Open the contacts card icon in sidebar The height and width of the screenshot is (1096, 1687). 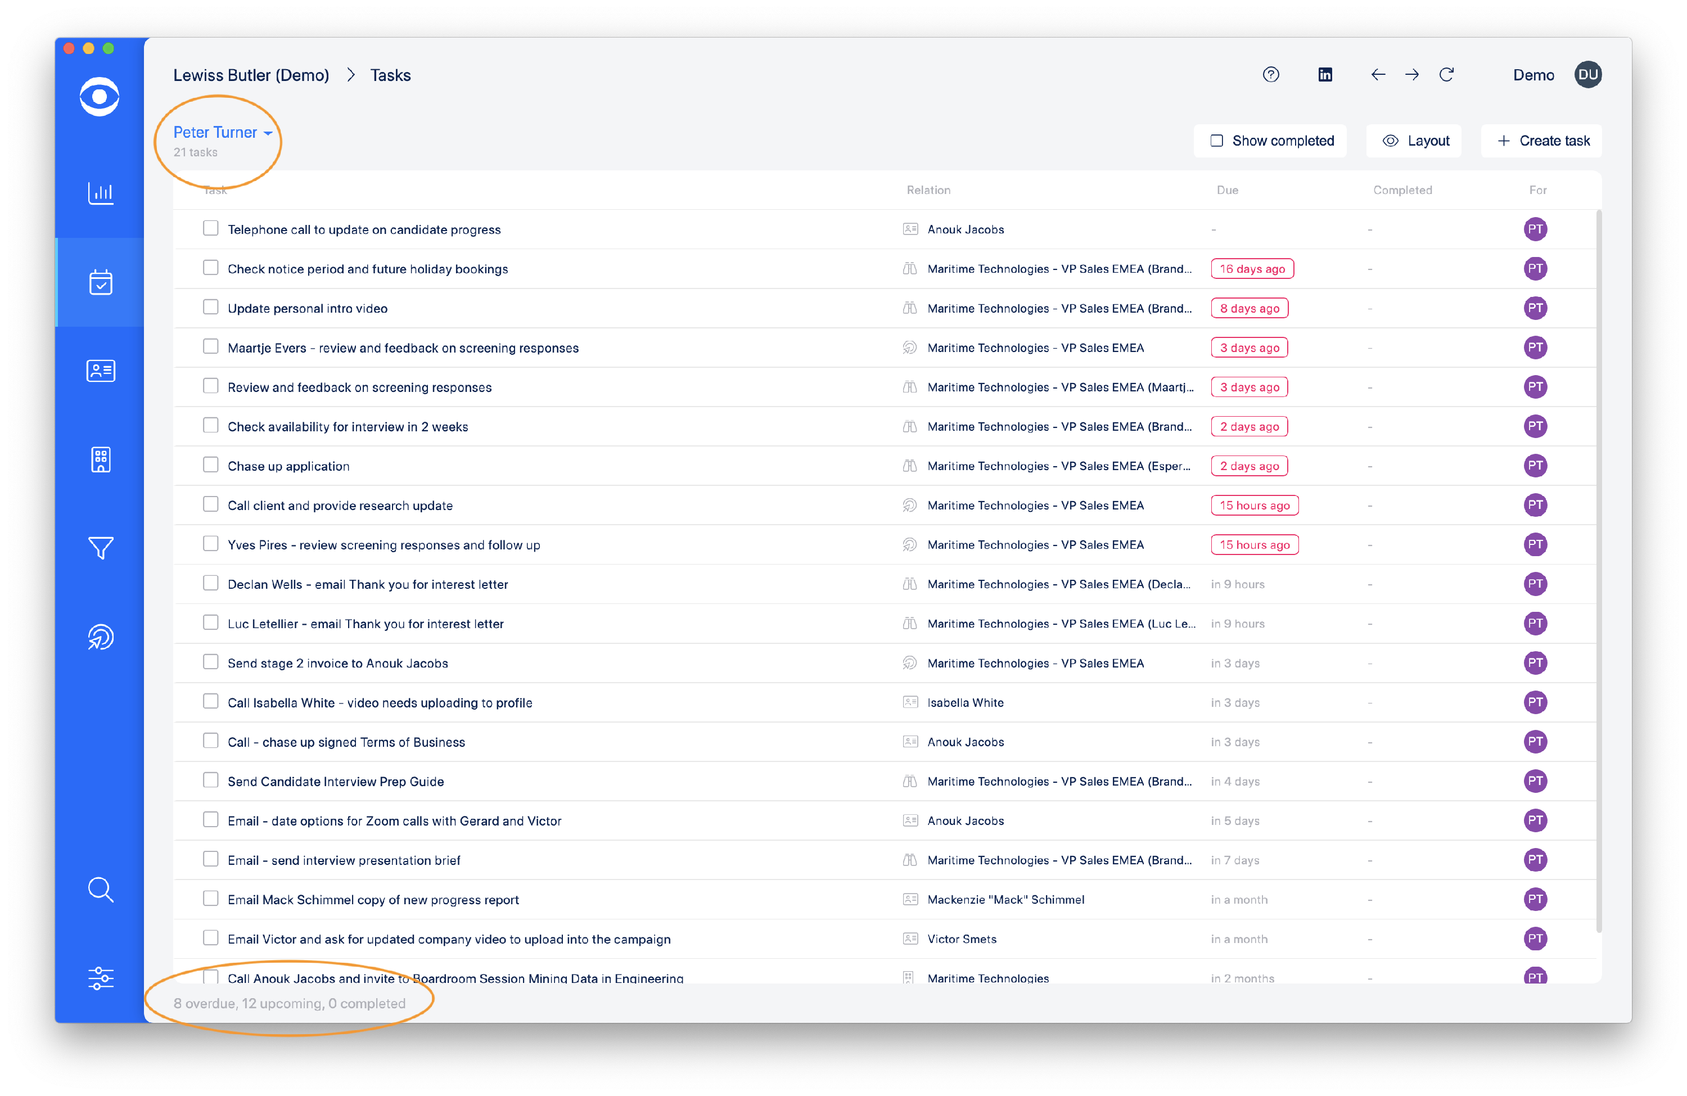[100, 371]
